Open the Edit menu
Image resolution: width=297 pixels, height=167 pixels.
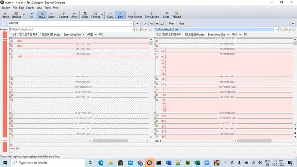[x=21, y=8]
